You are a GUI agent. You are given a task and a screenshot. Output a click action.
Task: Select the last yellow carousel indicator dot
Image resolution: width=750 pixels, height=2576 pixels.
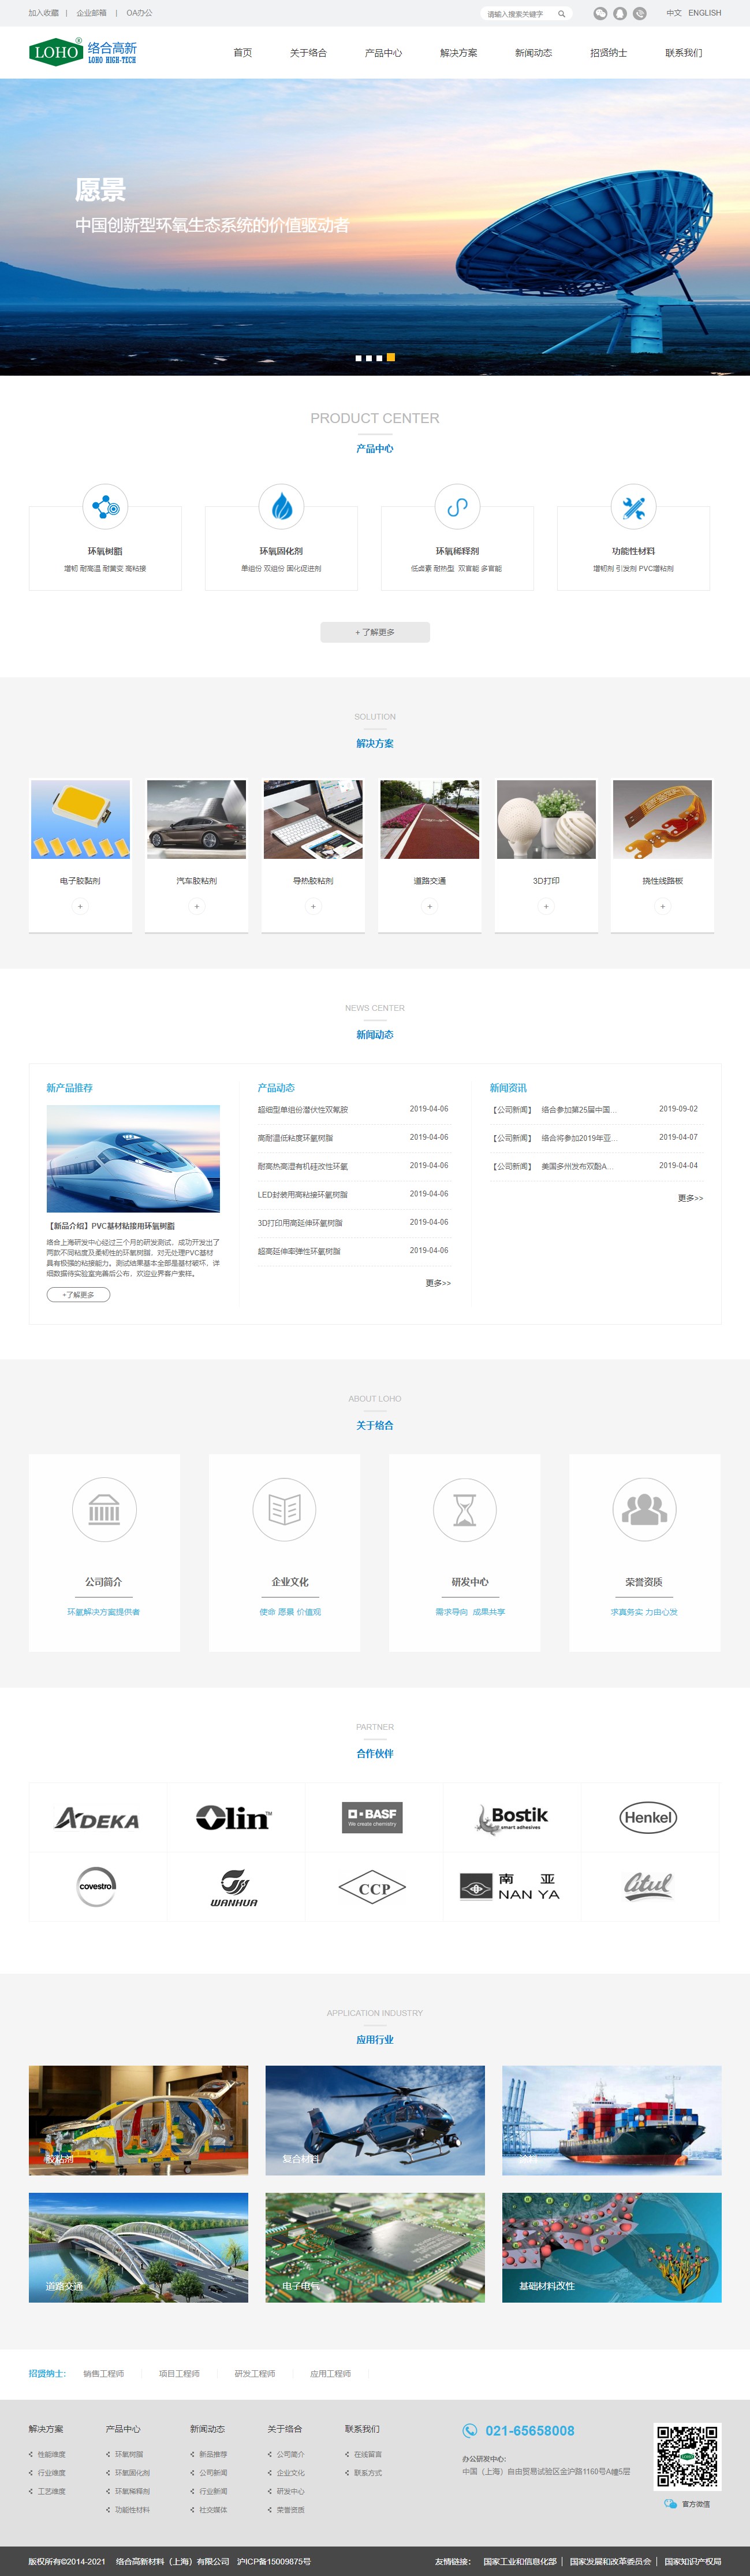pyautogui.click(x=390, y=357)
